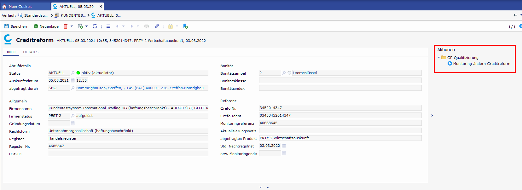Screen dimensions: 522x190
Task: Click the red trash delete icon
Action: point(66,26)
